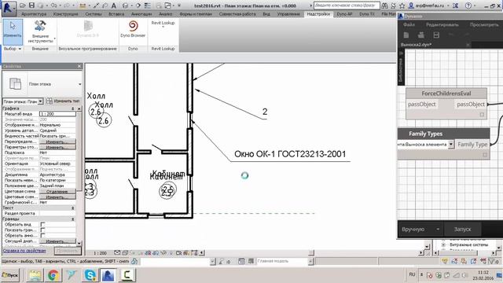Click the Open file icon in quick access toolbar
This screenshot has height=283, width=503.
23,6
